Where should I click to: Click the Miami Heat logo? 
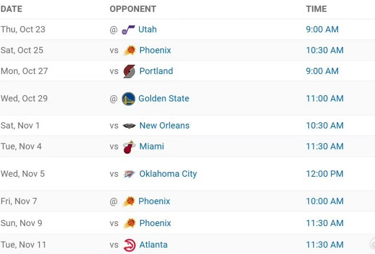click(129, 147)
